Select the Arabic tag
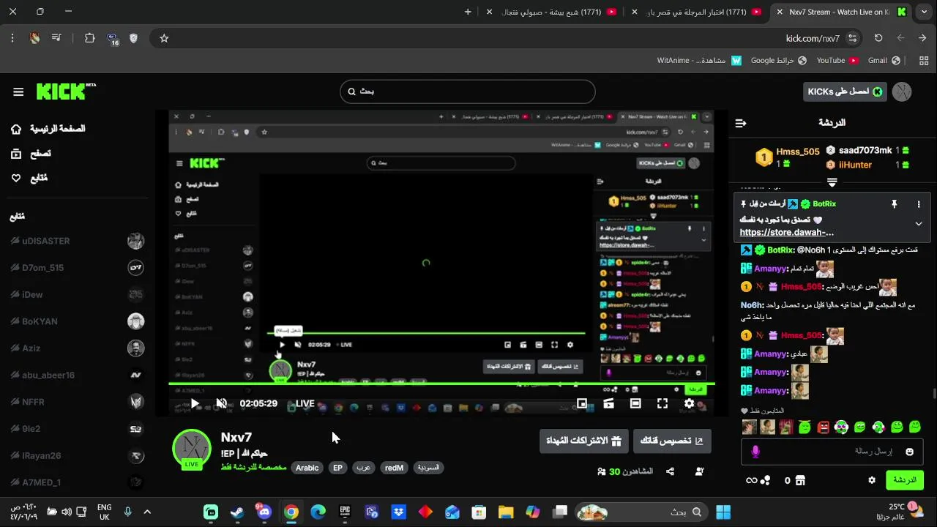The height and width of the screenshot is (527, 937). coord(307,468)
